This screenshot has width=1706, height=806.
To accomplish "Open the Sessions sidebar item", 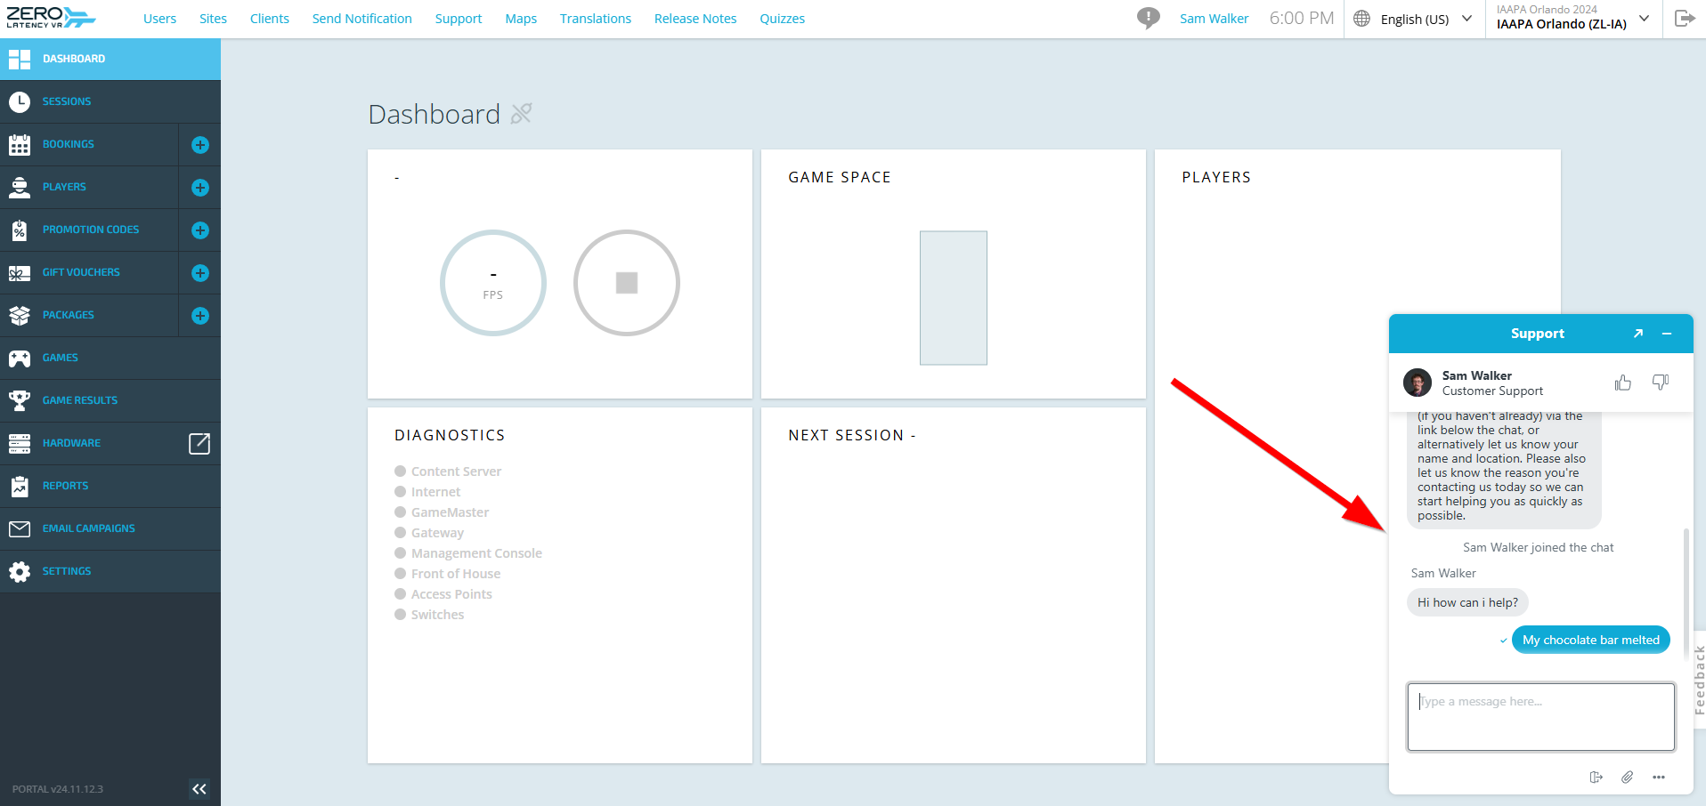I will tap(110, 101).
